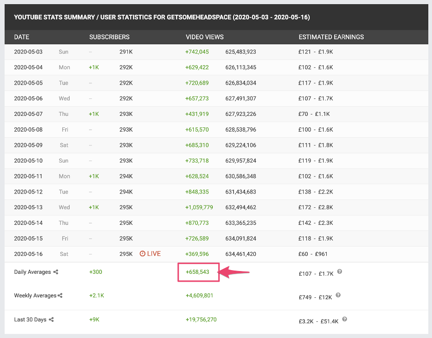Open help icon next to £3.2K - £51.4K earnings

[x=345, y=319]
